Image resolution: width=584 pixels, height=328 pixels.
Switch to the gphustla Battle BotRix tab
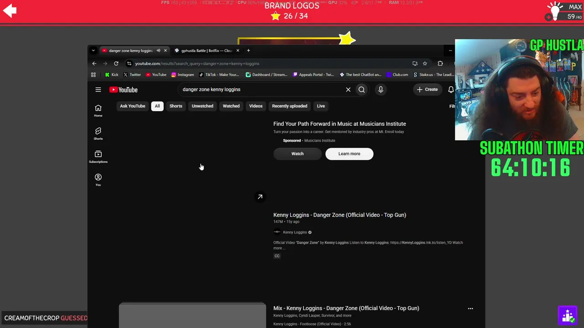[207, 51]
